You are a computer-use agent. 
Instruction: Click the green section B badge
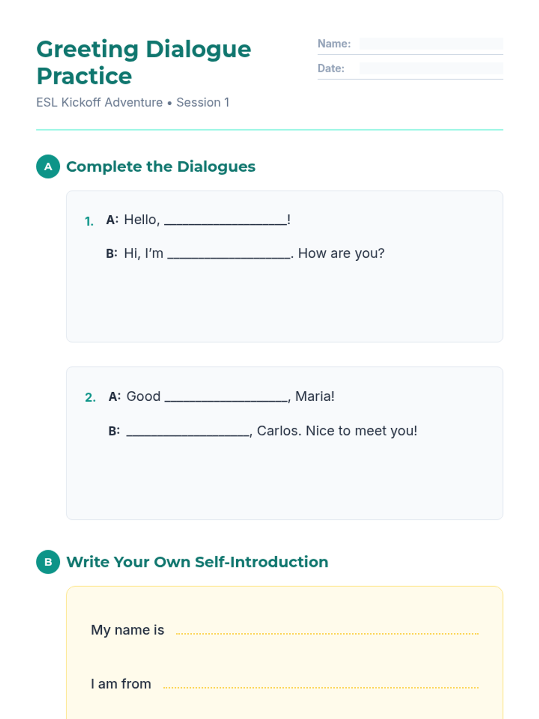pos(48,562)
